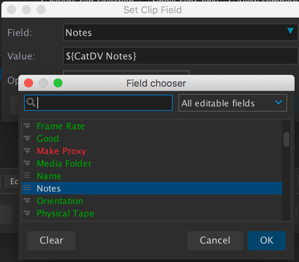
Task: Click the list icon beside Notes field
Action: [x=27, y=188]
